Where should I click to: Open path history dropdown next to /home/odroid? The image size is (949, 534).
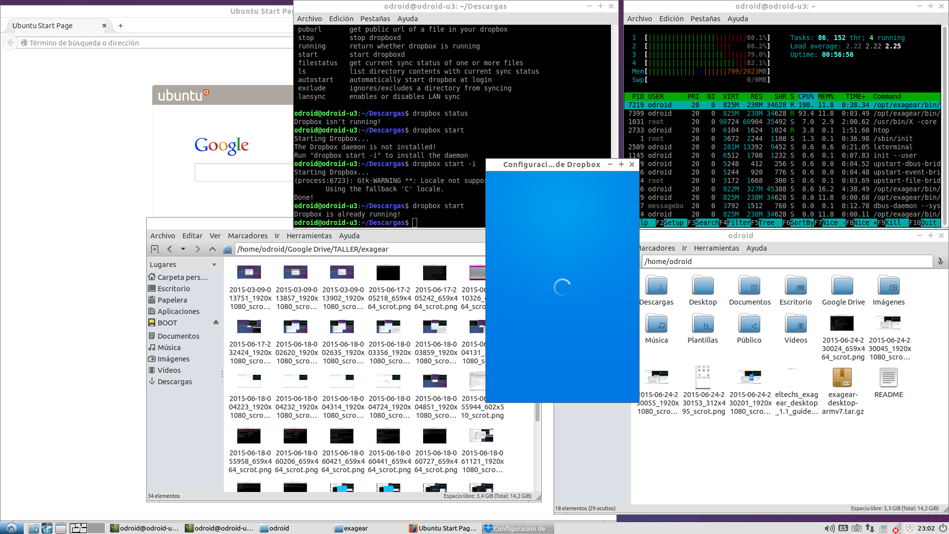pos(940,262)
